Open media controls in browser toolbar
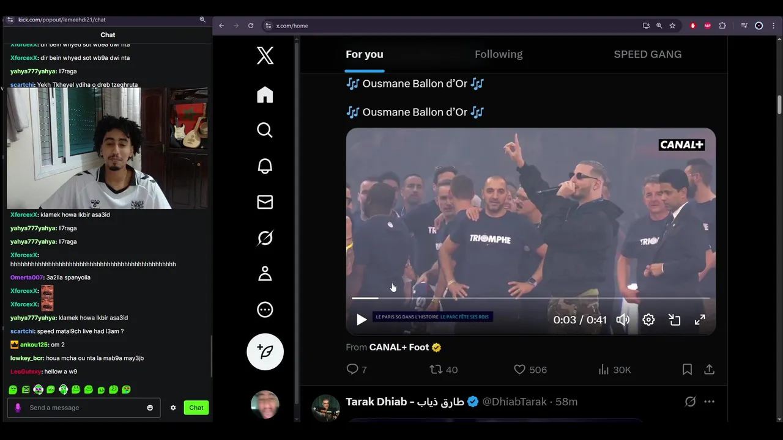The height and width of the screenshot is (440, 783). (744, 26)
